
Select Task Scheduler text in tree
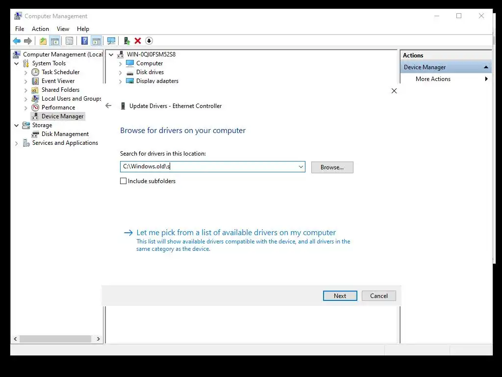point(60,72)
